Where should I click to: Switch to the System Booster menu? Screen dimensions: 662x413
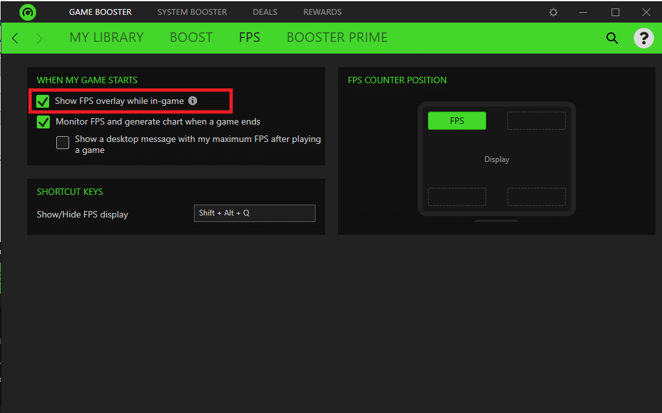[x=192, y=12]
